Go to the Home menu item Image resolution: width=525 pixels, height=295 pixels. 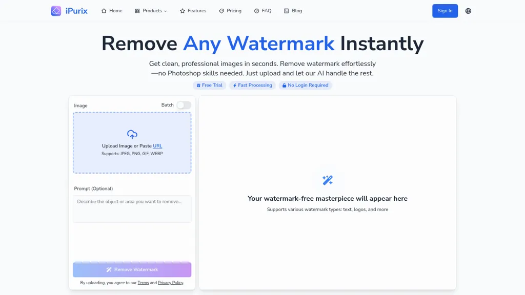112,11
